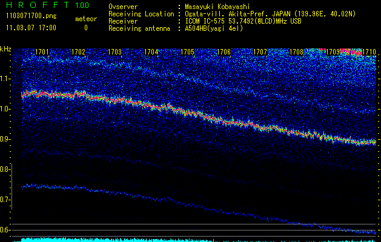Viewport: 381px width, 242px height.
Task: Select the 11.03.07 17:00 timestamp
Action: (x=30, y=28)
